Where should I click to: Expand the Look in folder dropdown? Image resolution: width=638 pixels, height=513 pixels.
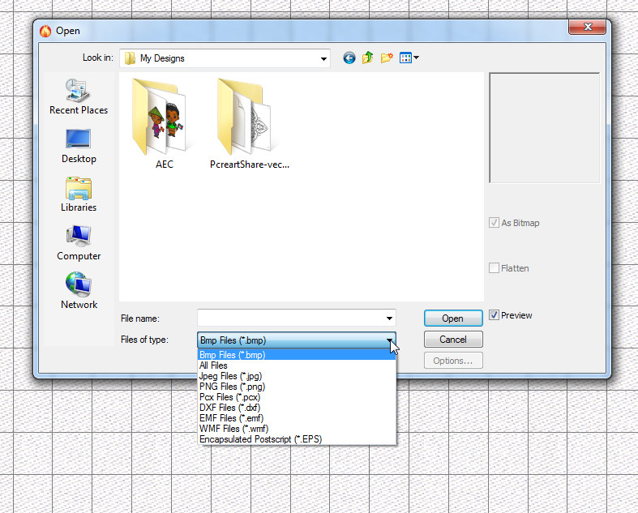(x=323, y=58)
